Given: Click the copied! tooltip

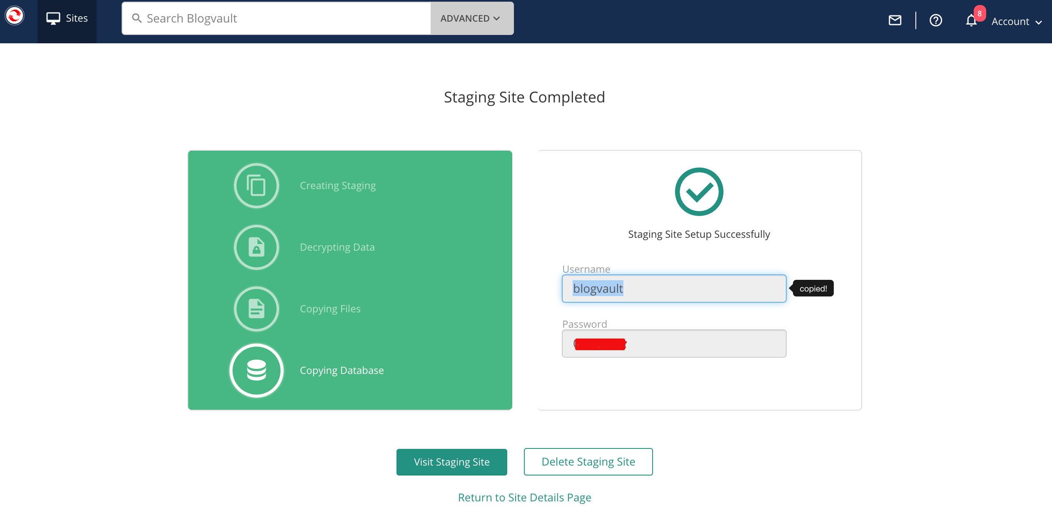Looking at the screenshot, I should [x=813, y=289].
